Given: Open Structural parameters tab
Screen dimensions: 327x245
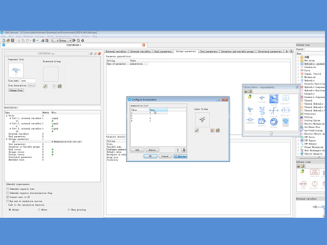Looking at the screenshot, I should tap(270, 52).
